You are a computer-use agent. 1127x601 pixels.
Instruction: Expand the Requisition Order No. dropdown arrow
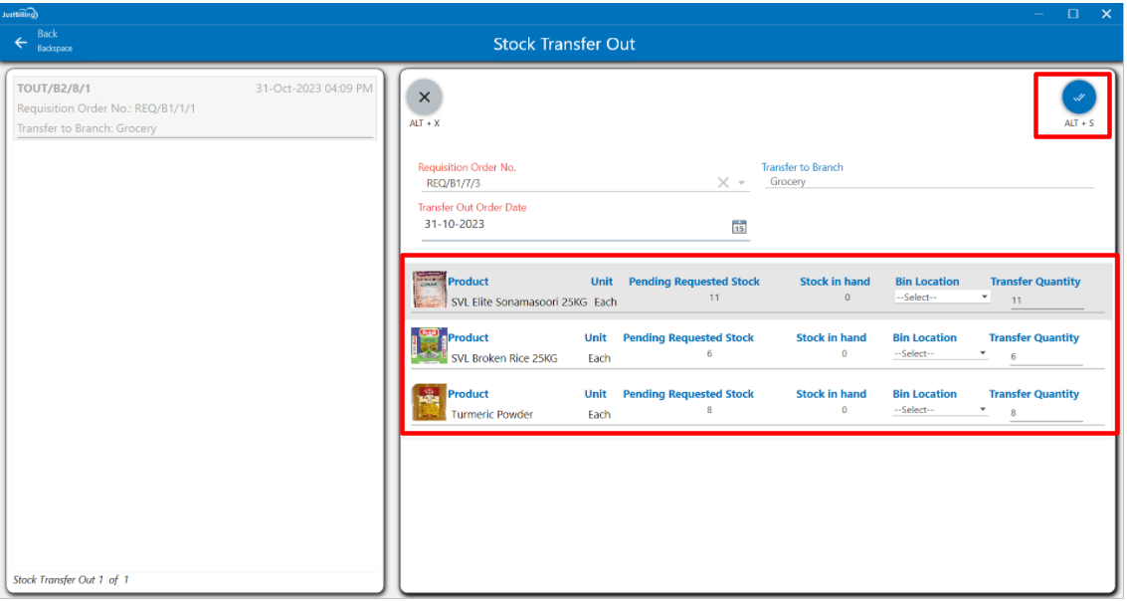click(742, 183)
